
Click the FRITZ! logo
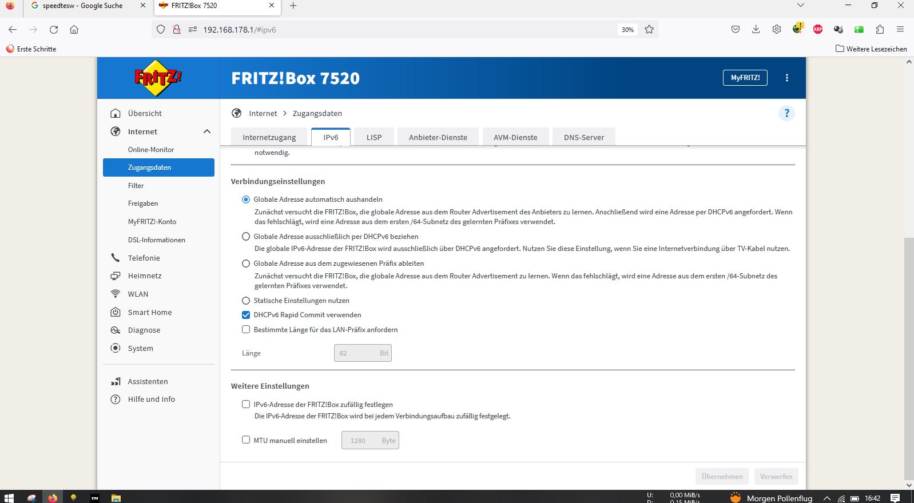(x=158, y=78)
